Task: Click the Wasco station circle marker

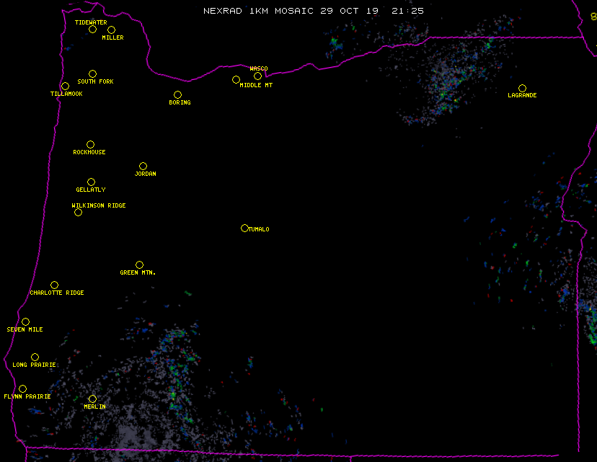Action: (257, 76)
